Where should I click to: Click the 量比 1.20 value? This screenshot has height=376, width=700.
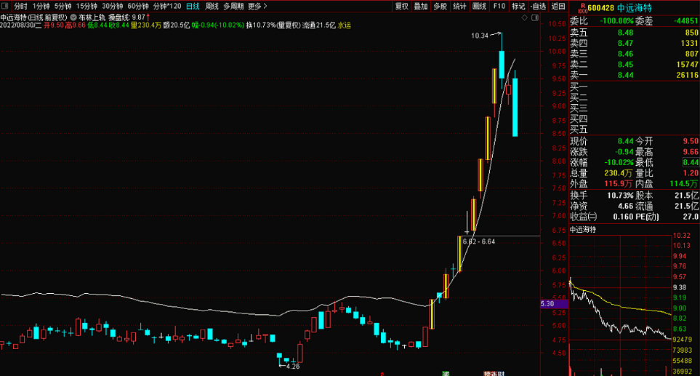click(x=691, y=173)
